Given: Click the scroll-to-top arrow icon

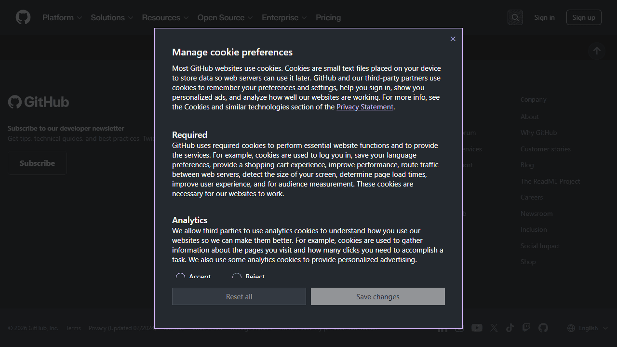Looking at the screenshot, I should [x=597, y=51].
